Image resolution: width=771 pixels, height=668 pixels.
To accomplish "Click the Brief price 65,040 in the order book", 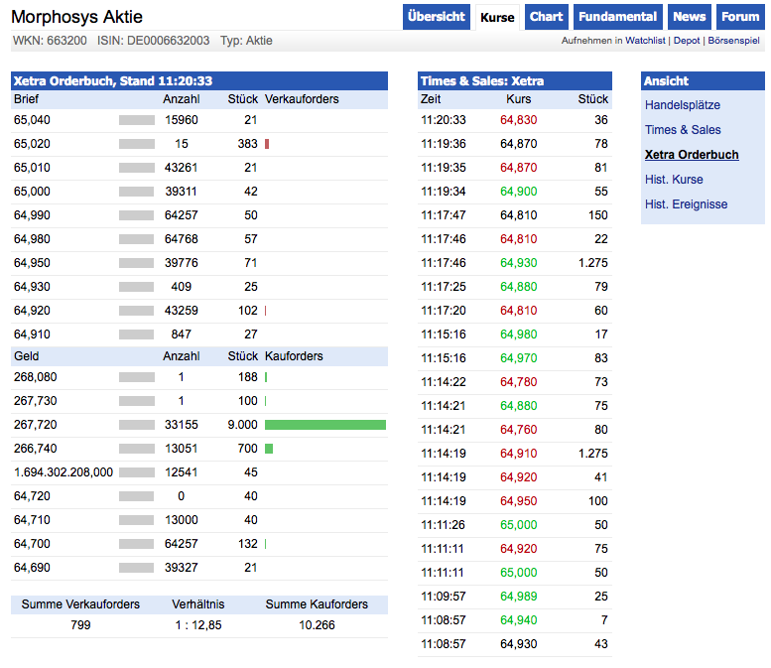I will pyautogui.click(x=32, y=120).
